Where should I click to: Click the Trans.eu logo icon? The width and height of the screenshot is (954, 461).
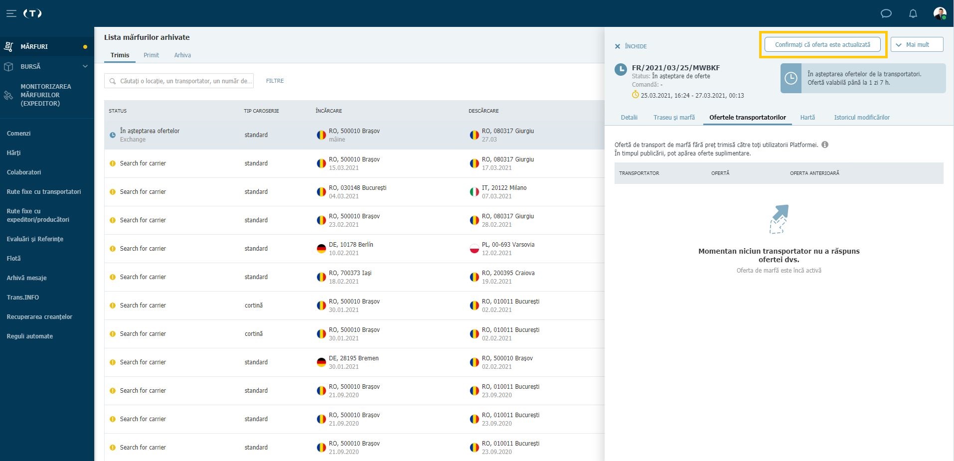click(32, 13)
